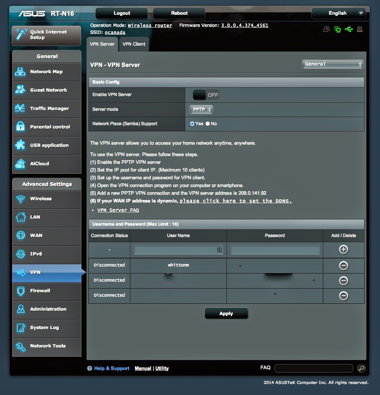Click the VPN arrows icon in sidebar

point(21,272)
